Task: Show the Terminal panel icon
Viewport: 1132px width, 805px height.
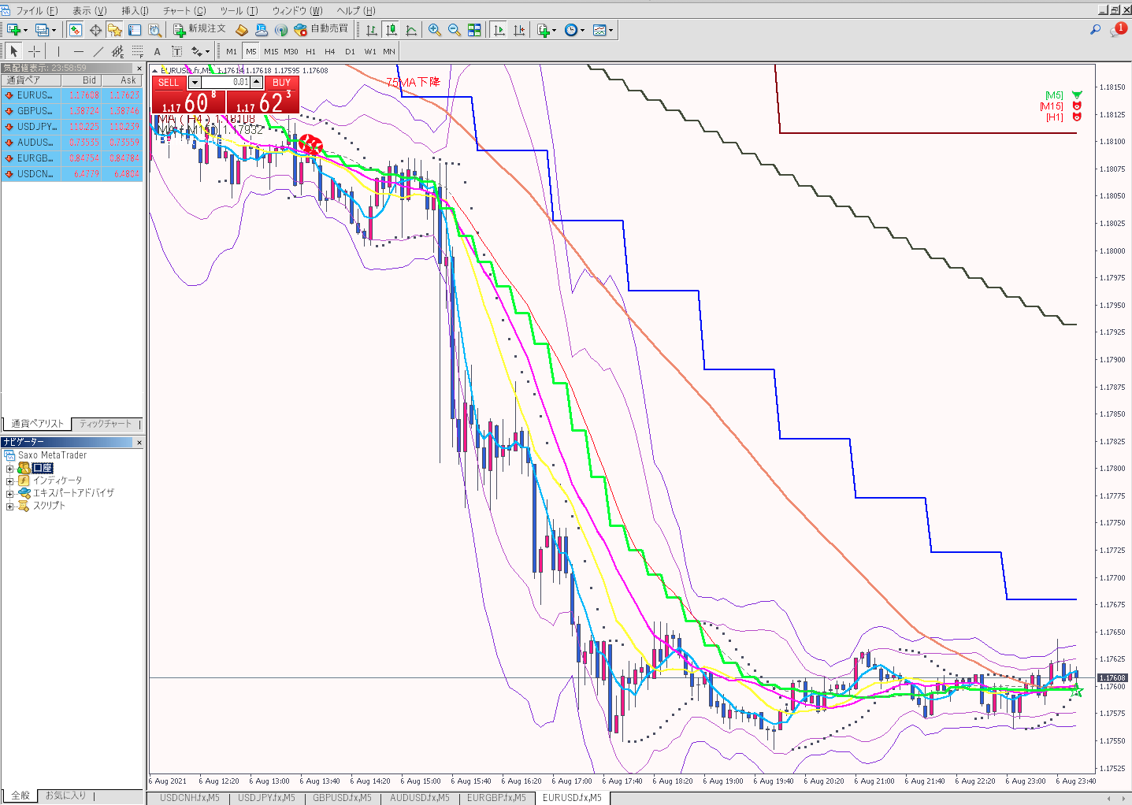Action: tap(135, 30)
